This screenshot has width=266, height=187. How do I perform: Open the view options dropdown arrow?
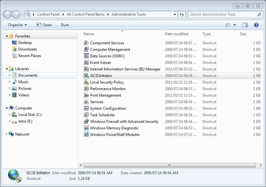[x=235, y=25]
